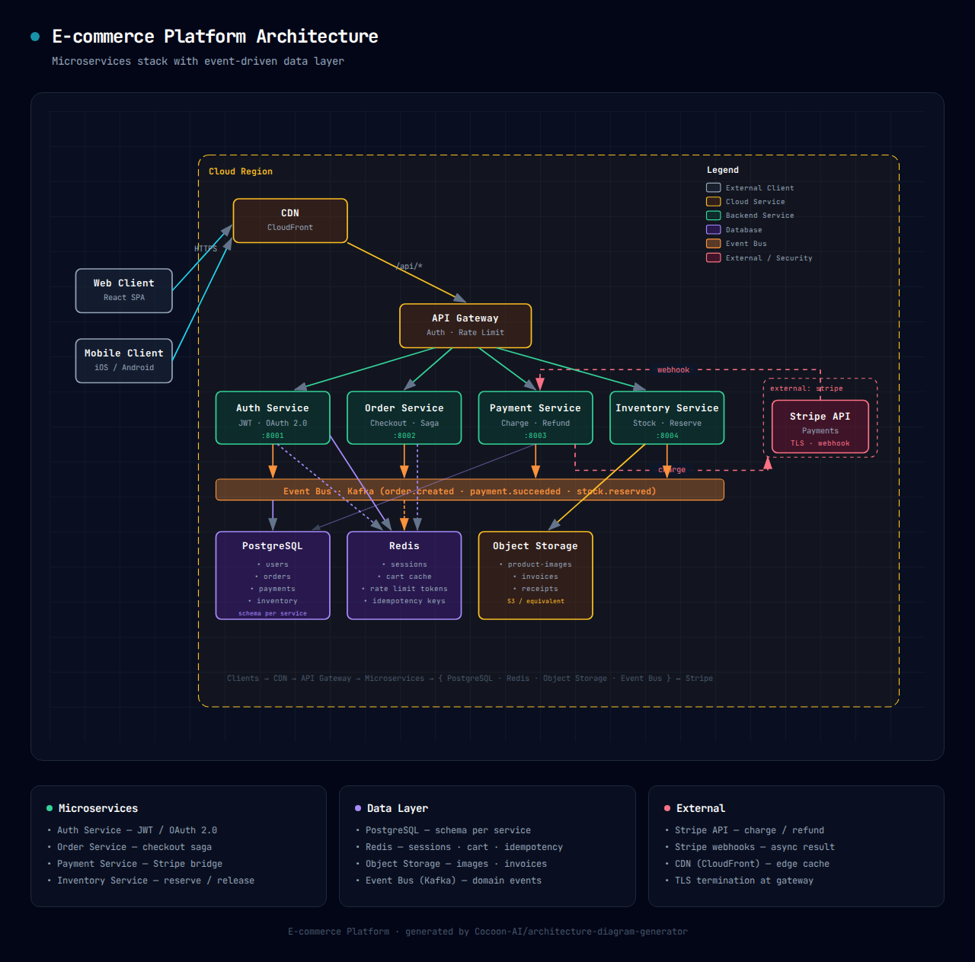The width and height of the screenshot is (975, 962).
Task: Select the Stripe API external node
Action: click(x=820, y=427)
